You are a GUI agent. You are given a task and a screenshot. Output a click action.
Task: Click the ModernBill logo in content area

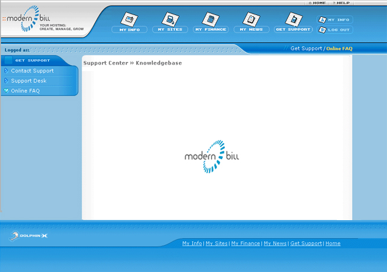(212, 157)
